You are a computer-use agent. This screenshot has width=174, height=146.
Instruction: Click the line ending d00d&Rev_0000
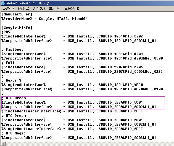82,58
